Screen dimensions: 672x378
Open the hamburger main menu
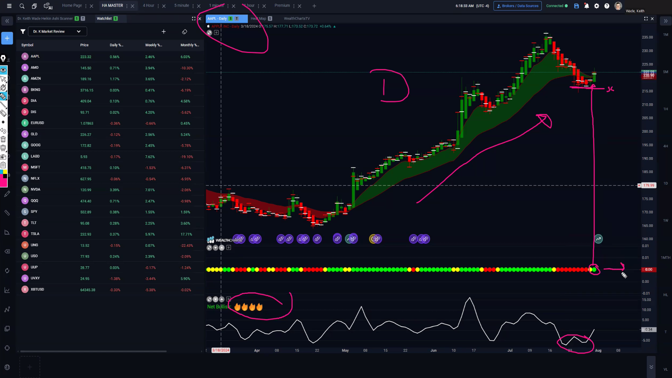9,6
